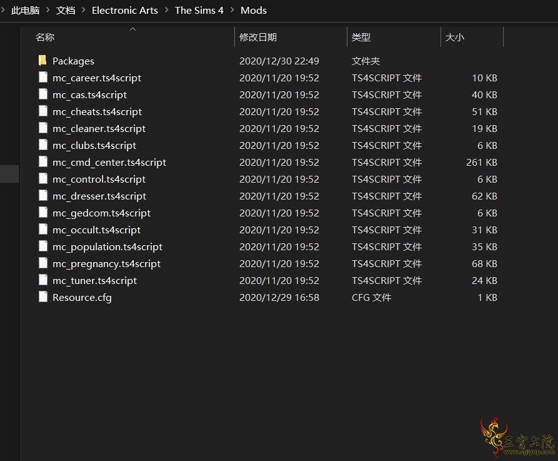Select mc_clubs.ts4script file name
Screen dimensions: 558x461
[94, 145]
